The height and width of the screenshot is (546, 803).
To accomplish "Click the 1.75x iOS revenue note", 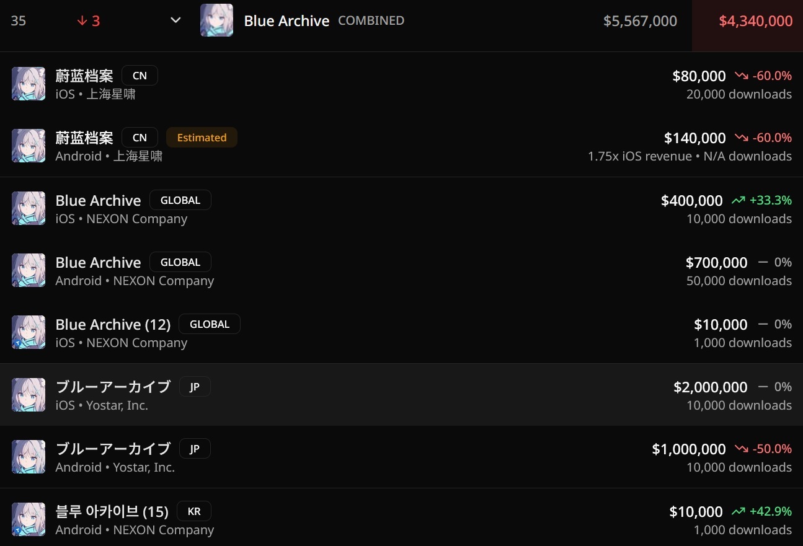I will [x=640, y=156].
